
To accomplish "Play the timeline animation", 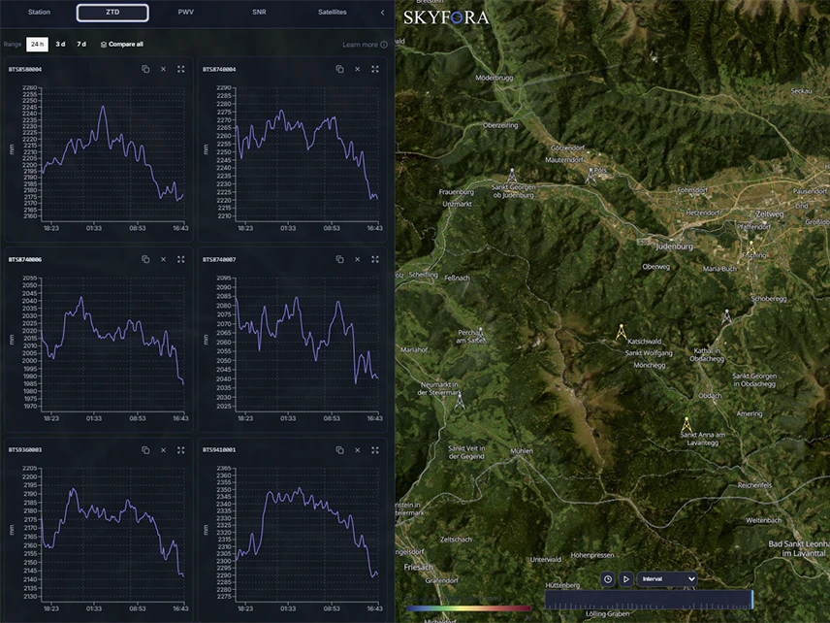I will (625, 579).
